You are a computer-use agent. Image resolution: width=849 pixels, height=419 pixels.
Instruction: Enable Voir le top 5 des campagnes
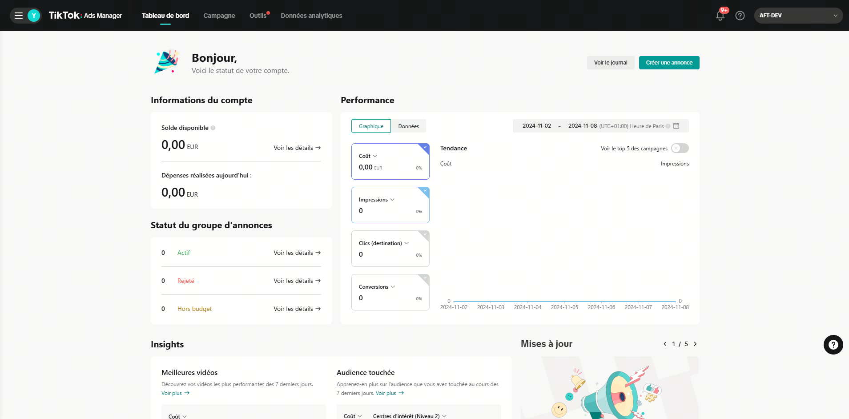point(680,148)
